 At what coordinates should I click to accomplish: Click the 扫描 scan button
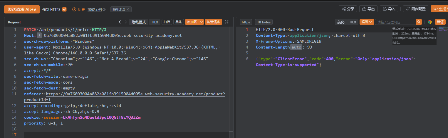[167, 22]
